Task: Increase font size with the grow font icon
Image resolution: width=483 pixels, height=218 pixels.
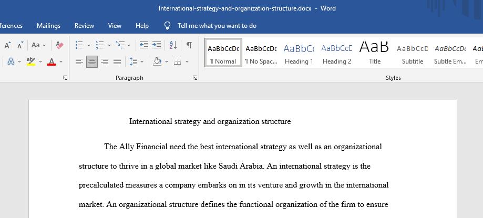Action: point(7,45)
